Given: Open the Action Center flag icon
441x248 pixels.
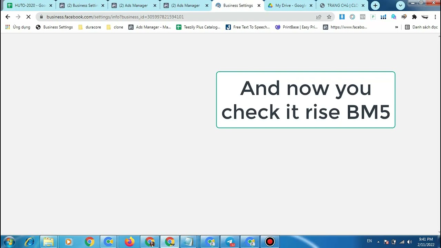Looking at the screenshot, I should point(386,242).
